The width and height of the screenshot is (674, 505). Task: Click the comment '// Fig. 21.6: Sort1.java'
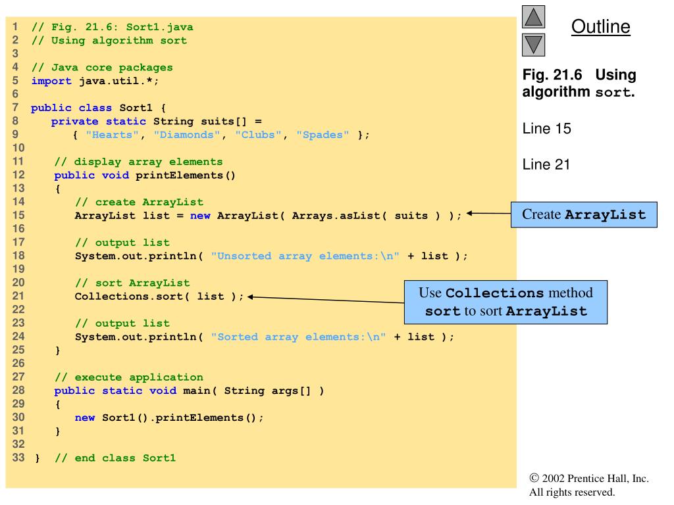point(112,27)
